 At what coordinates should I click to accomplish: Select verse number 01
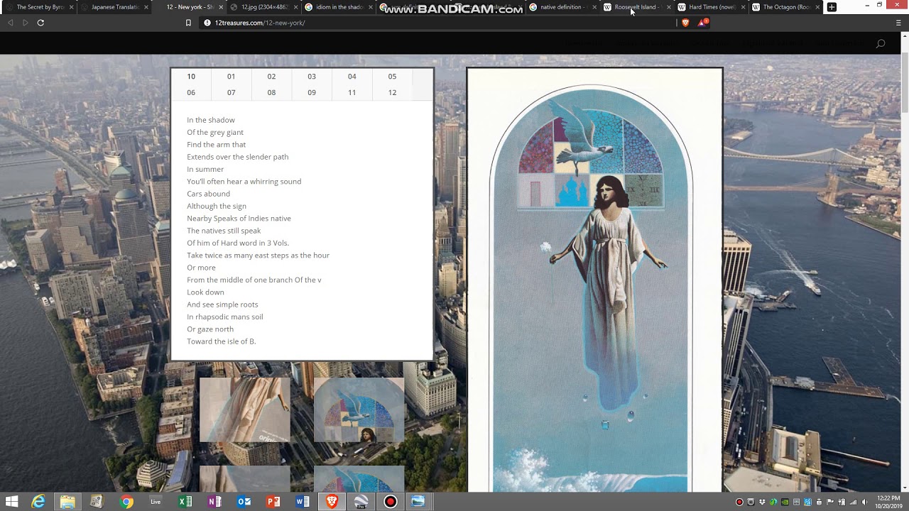[231, 76]
